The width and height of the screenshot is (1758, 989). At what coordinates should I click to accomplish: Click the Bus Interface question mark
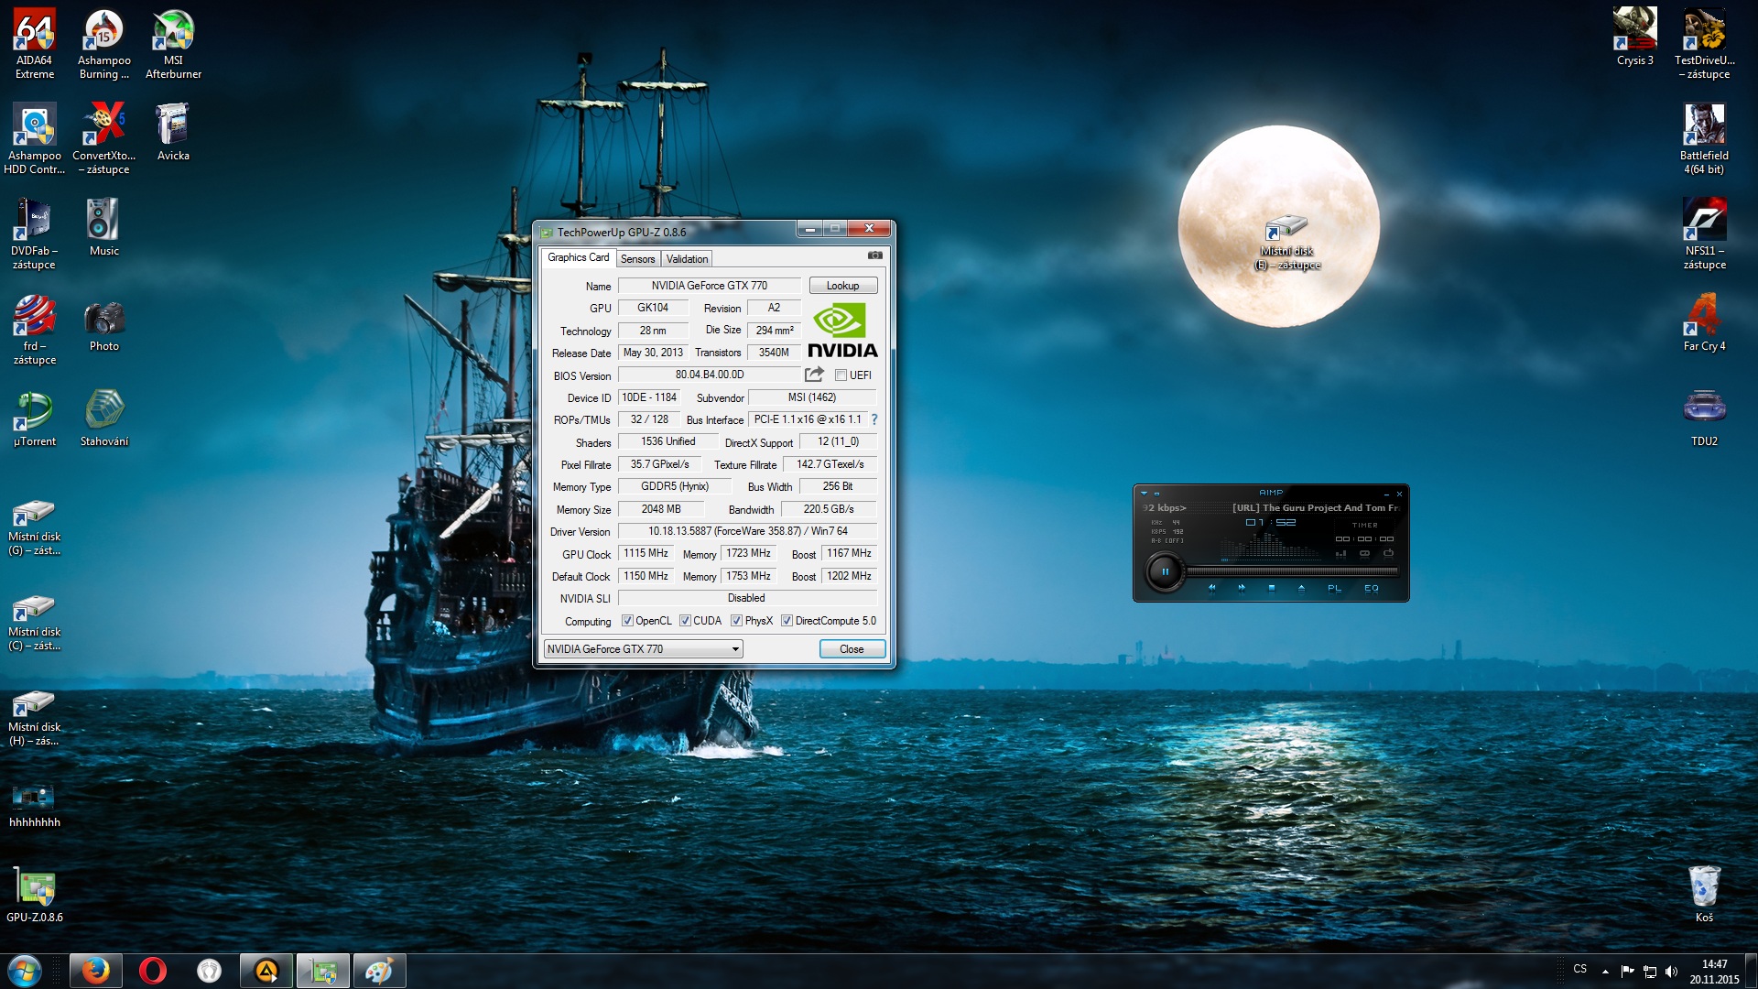tap(874, 419)
